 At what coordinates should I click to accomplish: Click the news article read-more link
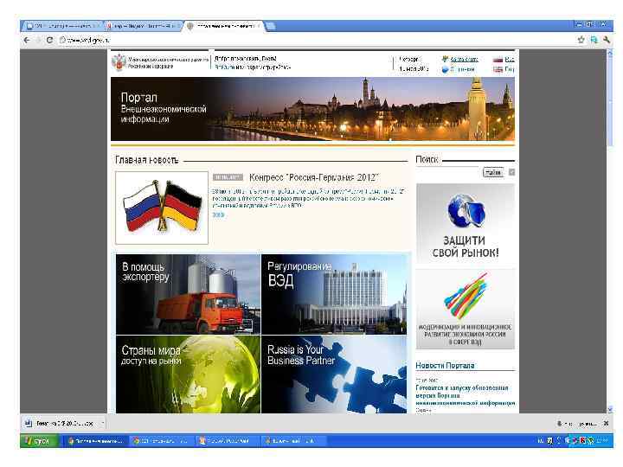click(x=218, y=214)
